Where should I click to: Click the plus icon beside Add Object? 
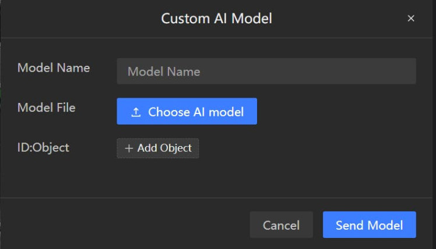tap(129, 148)
